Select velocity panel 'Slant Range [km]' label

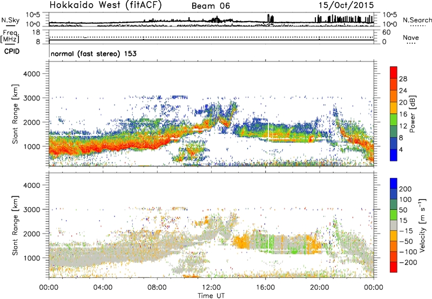click(15, 226)
